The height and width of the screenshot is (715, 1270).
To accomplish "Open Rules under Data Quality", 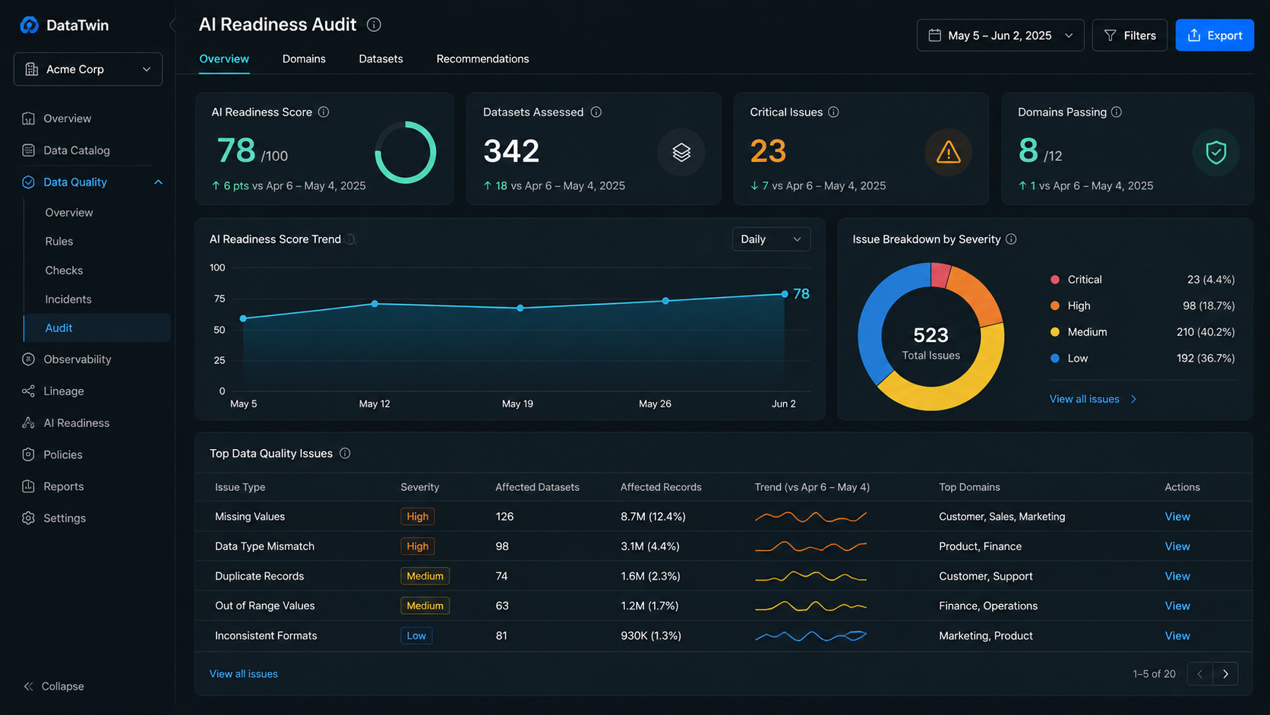I will coord(59,242).
